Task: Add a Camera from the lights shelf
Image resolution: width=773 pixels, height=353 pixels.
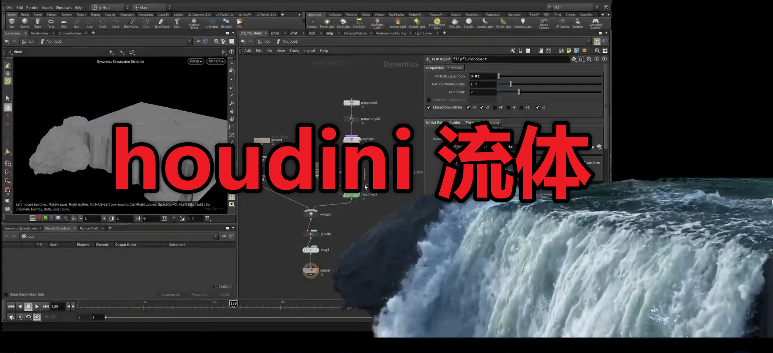Action: click(312, 23)
